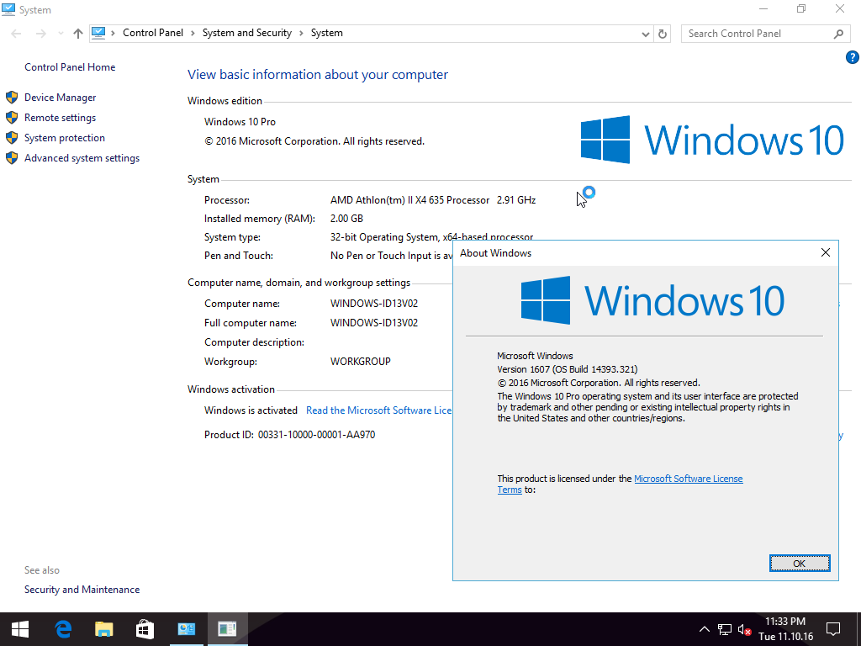Screen dimensions: 861x646
Task: Open Remote settings in the left pane
Action: (60, 118)
